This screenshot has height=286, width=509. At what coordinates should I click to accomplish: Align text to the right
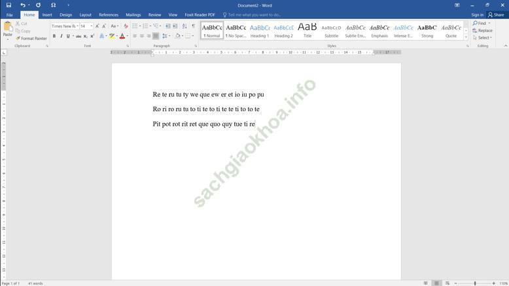[x=149, y=36]
